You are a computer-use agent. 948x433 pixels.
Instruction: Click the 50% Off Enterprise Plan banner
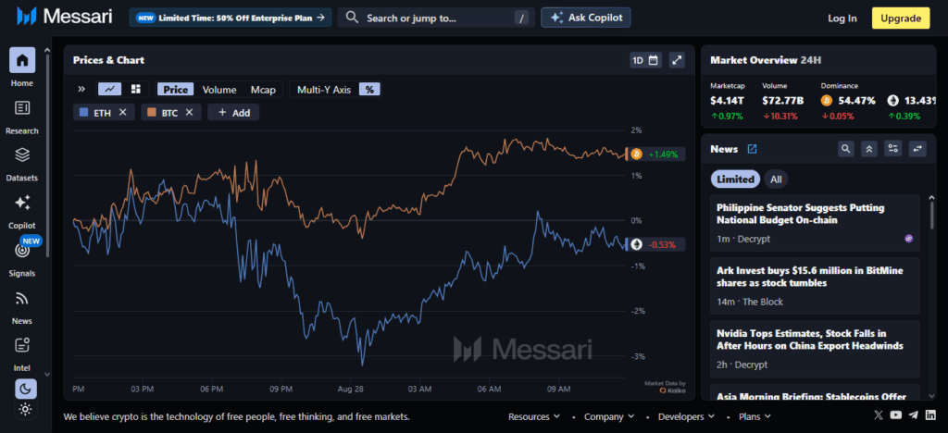[231, 18]
